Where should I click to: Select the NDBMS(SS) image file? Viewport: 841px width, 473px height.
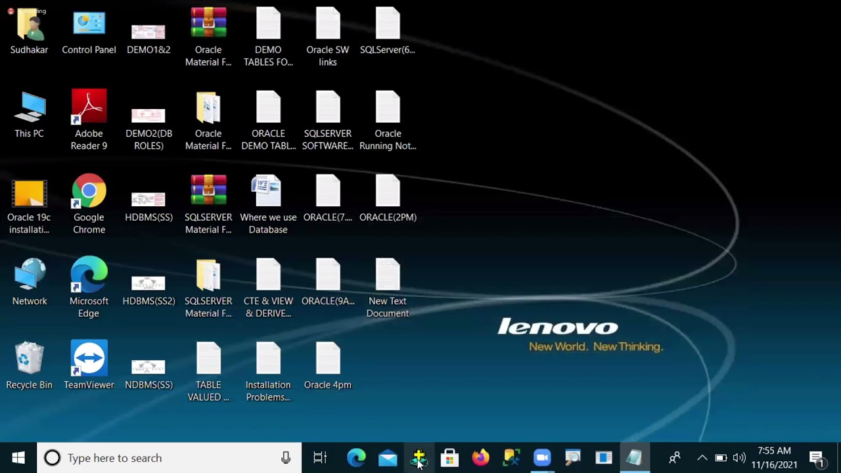pyautogui.click(x=148, y=374)
